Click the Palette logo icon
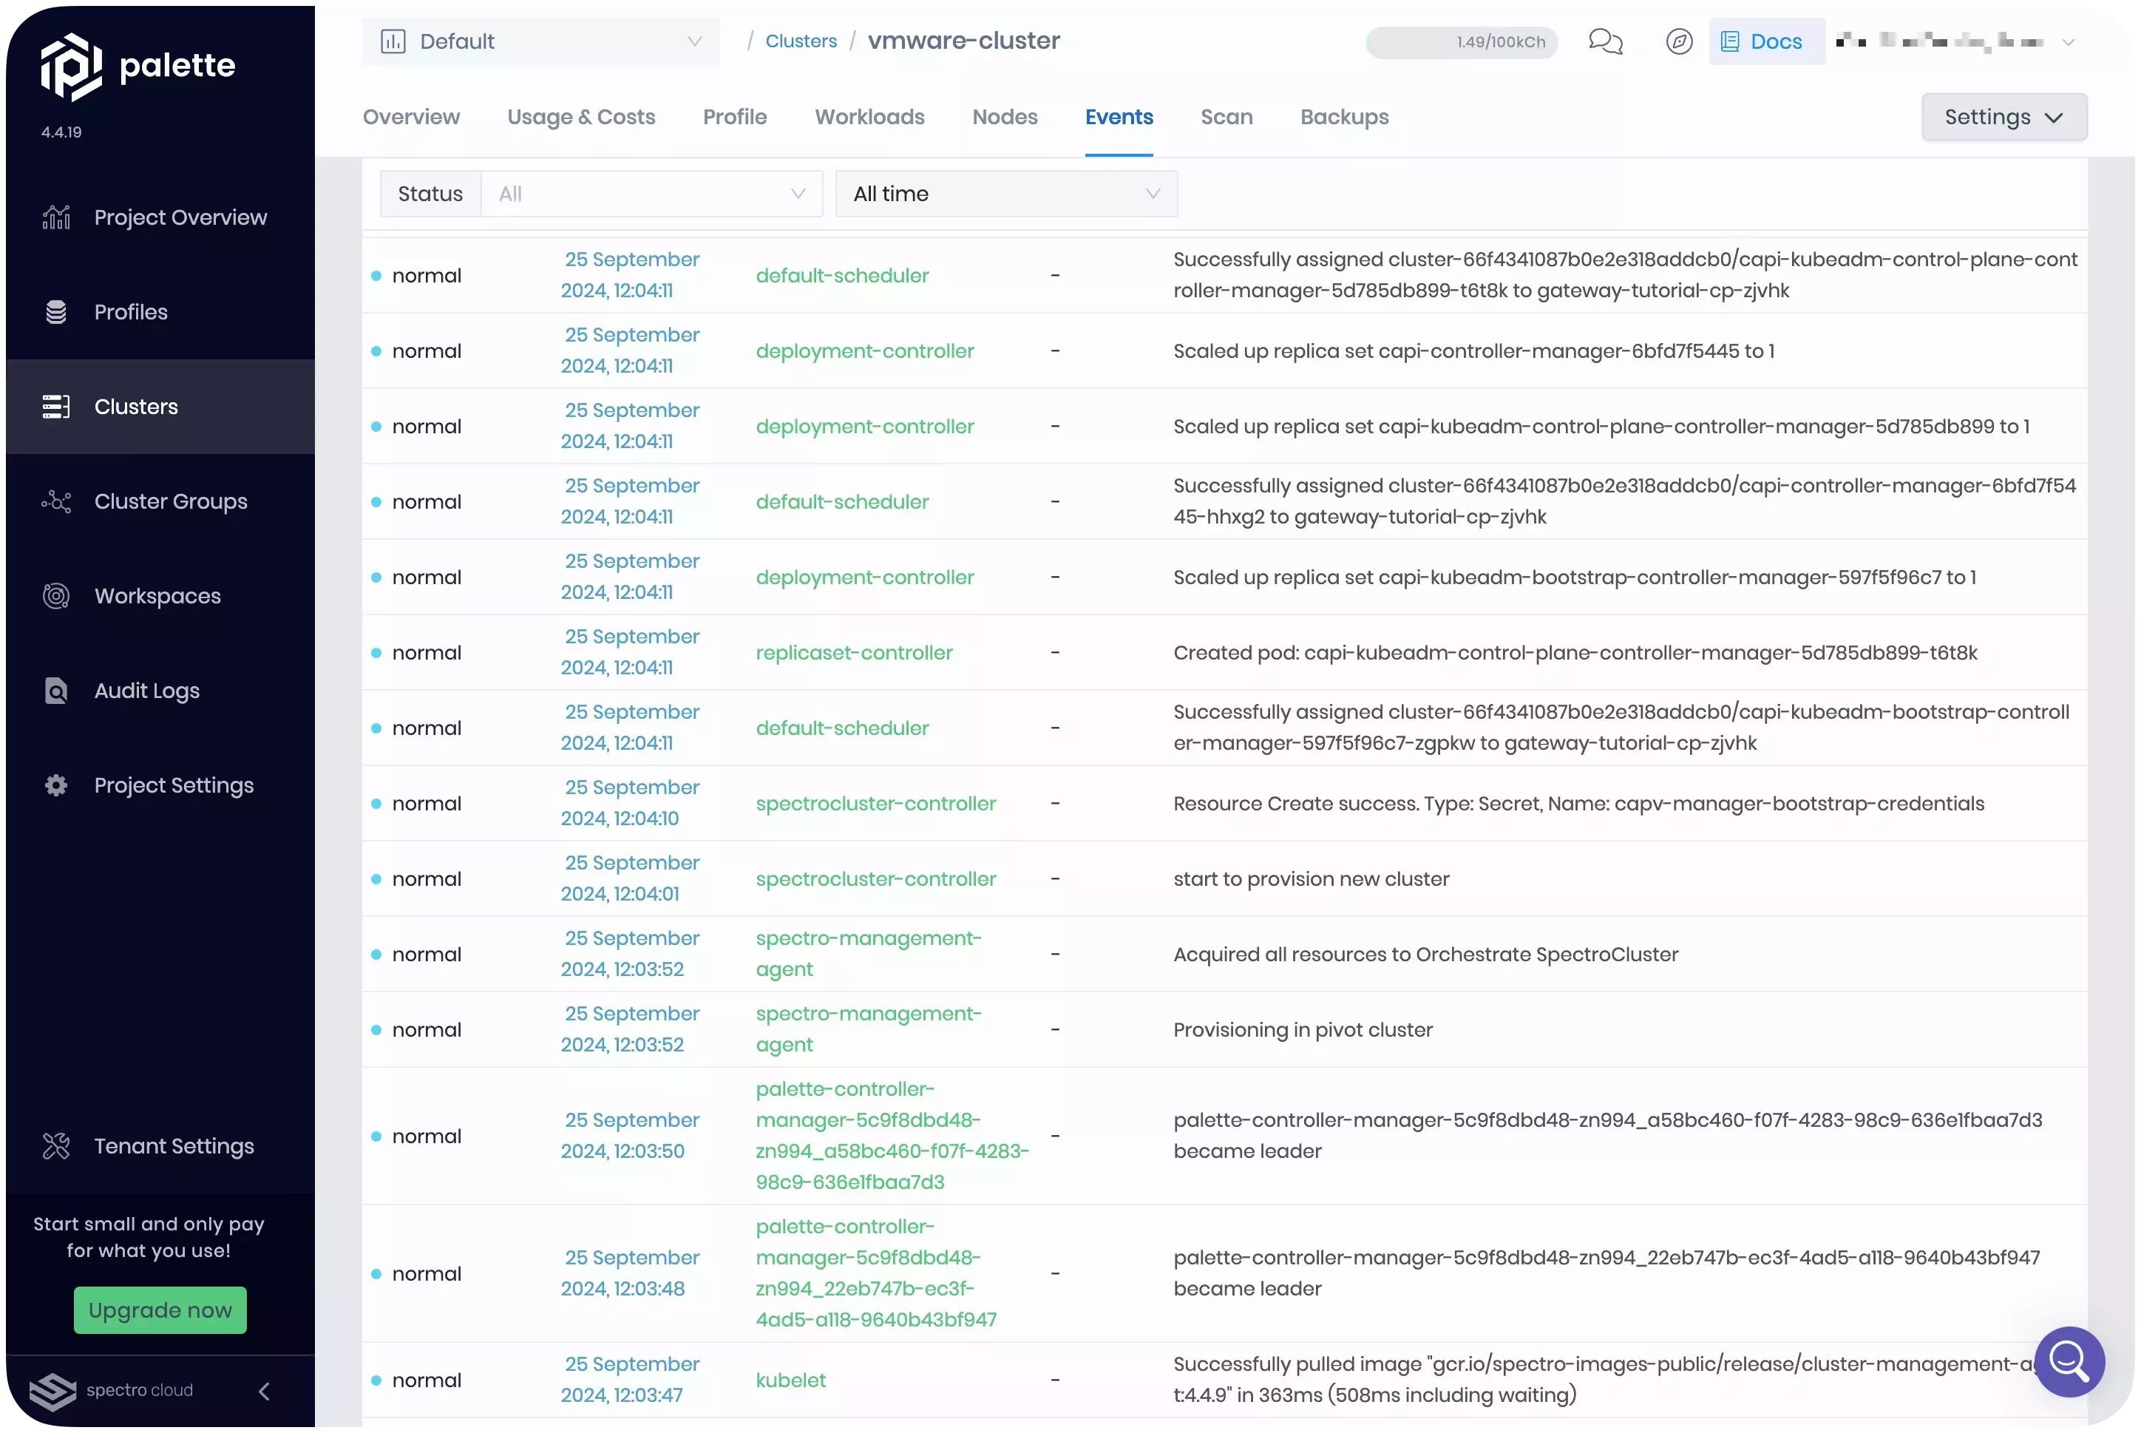 coord(71,67)
